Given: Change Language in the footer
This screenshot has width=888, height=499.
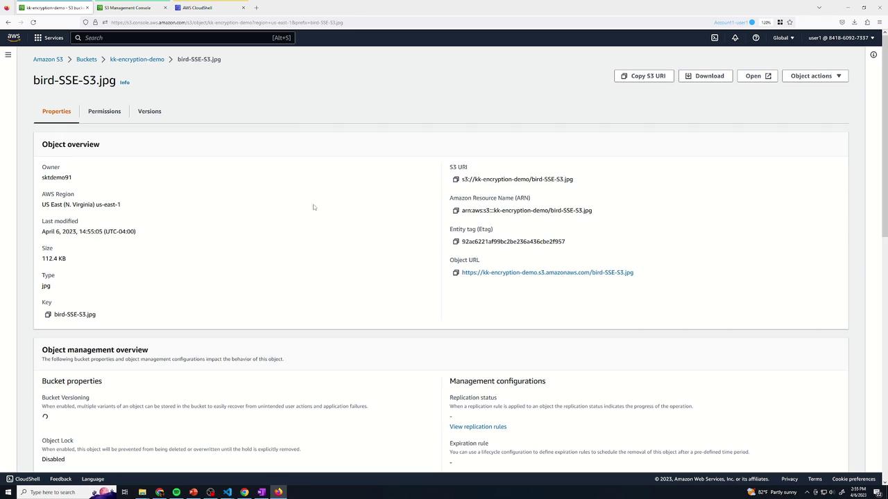Looking at the screenshot, I should click(x=93, y=479).
